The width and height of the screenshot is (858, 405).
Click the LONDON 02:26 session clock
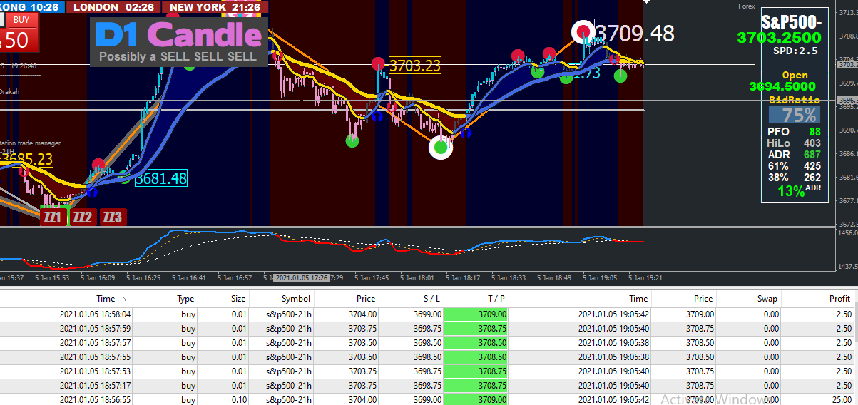113,7
